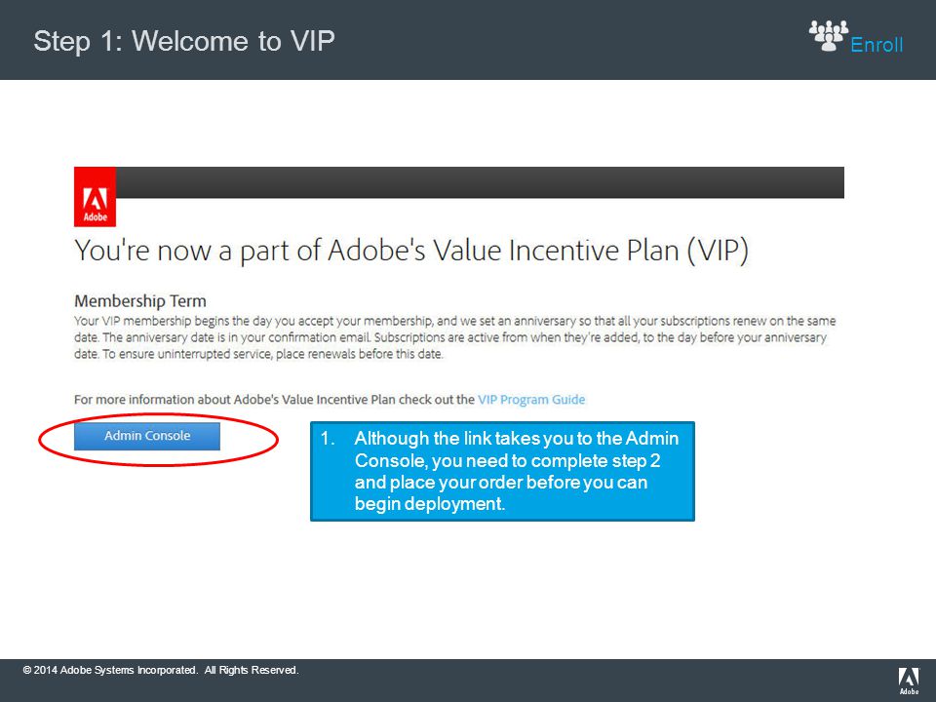This screenshot has width=936, height=702.
Task: Click the anniversary date sentence
Action: click(x=237, y=337)
